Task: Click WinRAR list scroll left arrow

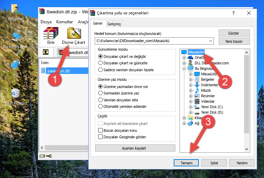Action: 42,148
